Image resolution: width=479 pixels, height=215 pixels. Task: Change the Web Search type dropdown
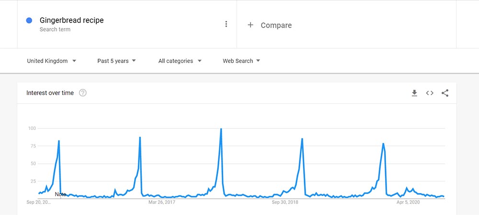tap(241, 61)
